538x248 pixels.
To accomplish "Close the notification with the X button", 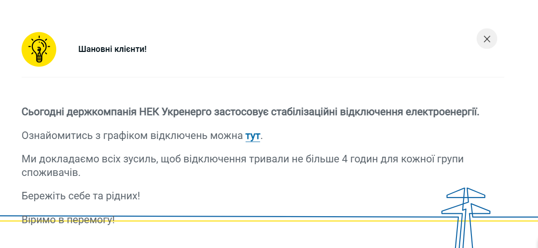I will coord(486,39).
